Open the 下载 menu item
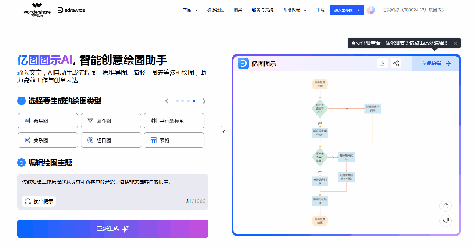 tap(320, 10)
